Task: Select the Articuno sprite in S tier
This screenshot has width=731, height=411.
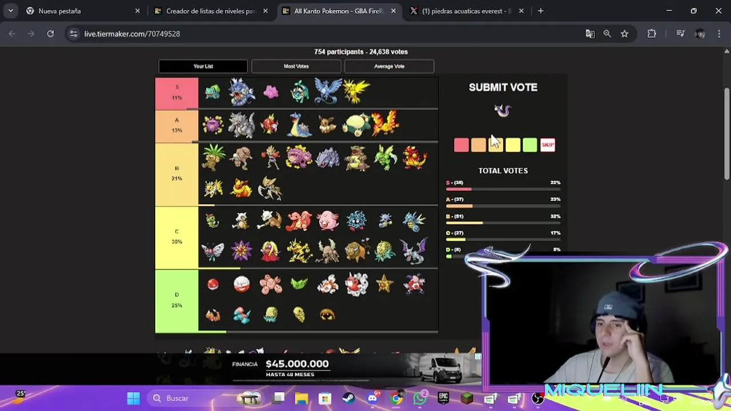Action: (328, 91)
